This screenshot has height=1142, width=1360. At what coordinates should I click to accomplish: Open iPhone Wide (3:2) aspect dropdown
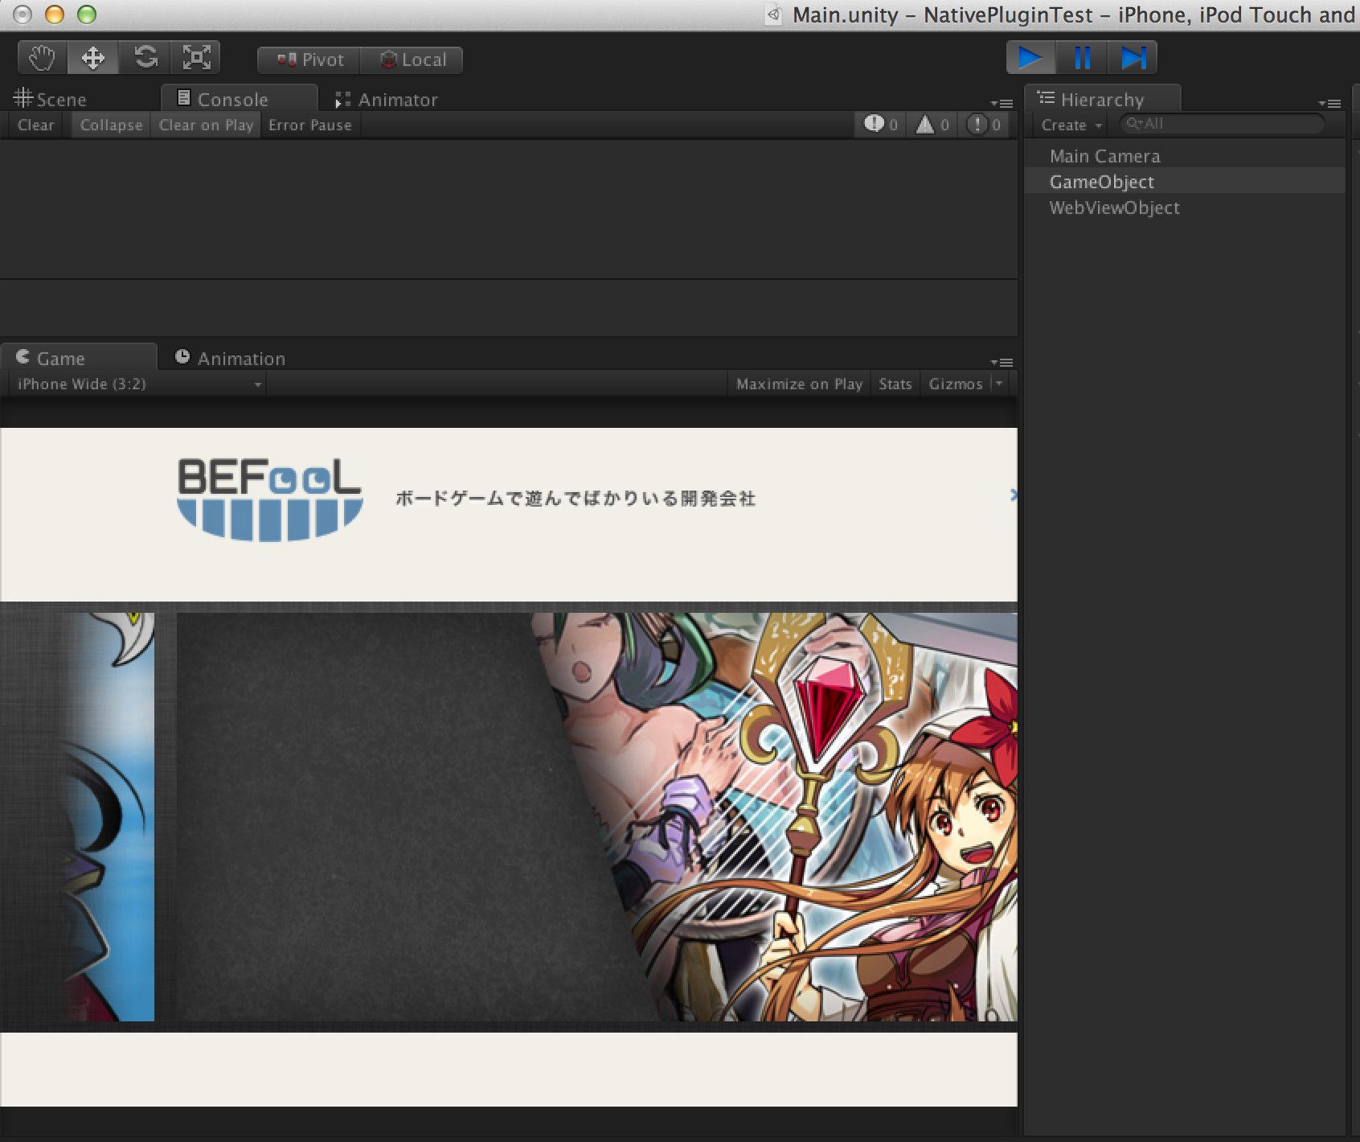(x=138, y=384)
